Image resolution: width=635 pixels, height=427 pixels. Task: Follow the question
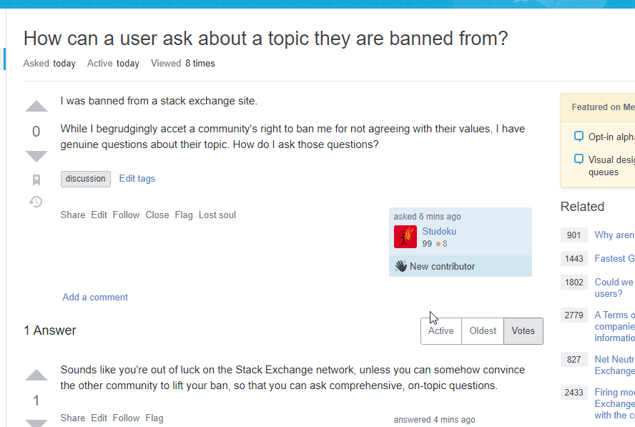click(126, 215)
